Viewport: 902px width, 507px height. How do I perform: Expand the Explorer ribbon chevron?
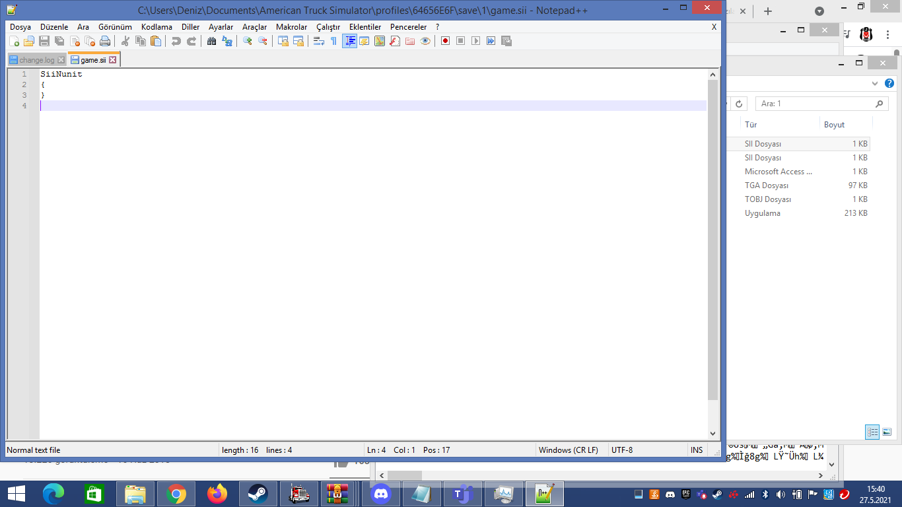click(x=875, y=84)
